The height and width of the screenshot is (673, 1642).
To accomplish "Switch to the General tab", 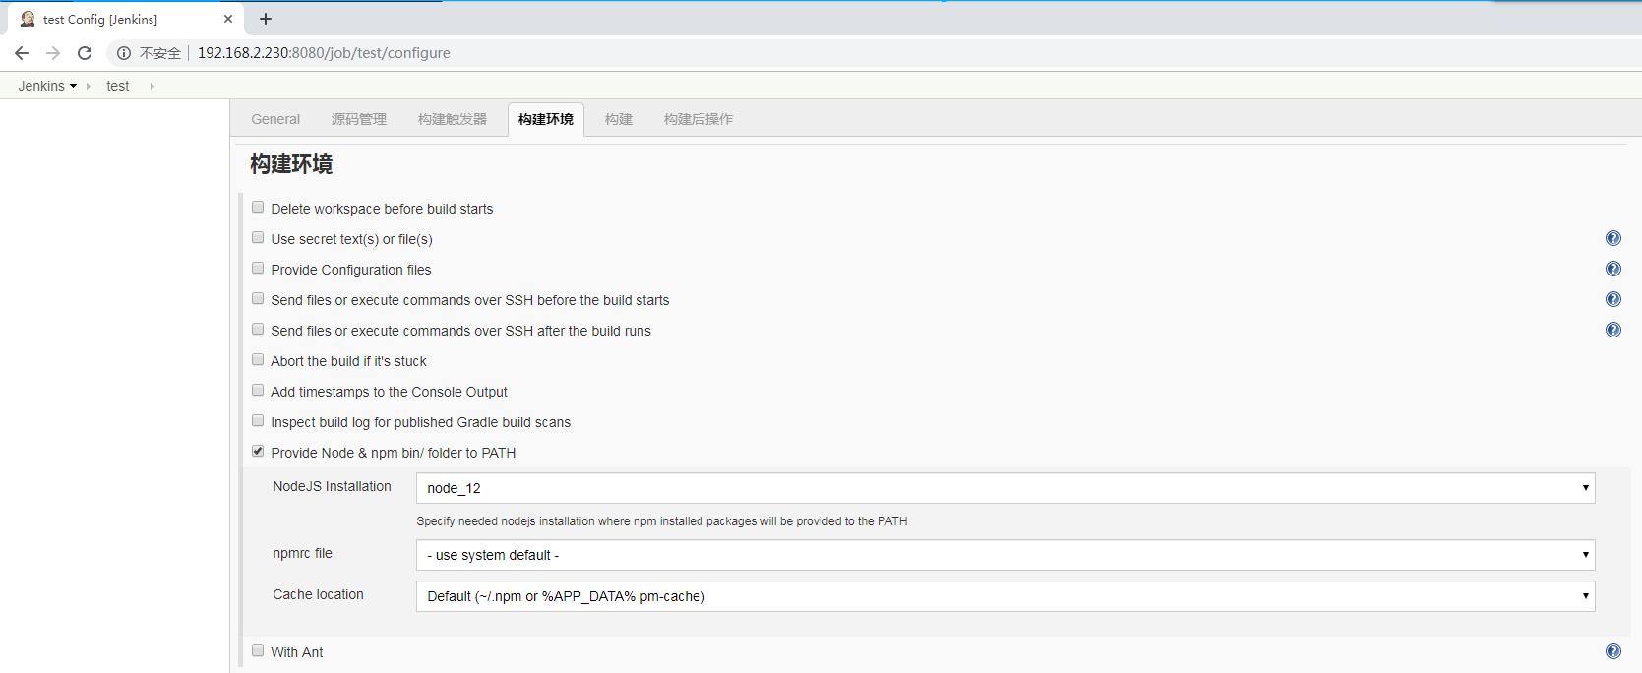I will click(275, 119).
